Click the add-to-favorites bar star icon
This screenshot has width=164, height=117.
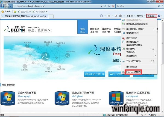click(15, 11)
